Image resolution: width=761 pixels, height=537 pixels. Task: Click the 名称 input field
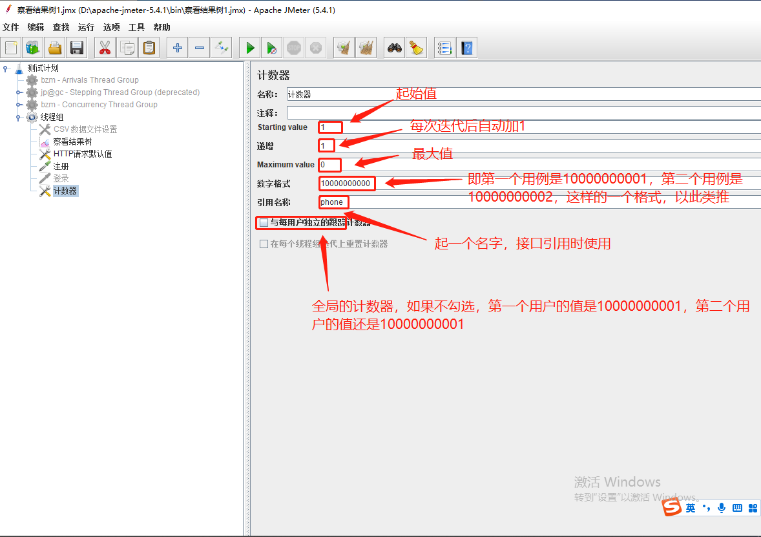pos(524,94)
